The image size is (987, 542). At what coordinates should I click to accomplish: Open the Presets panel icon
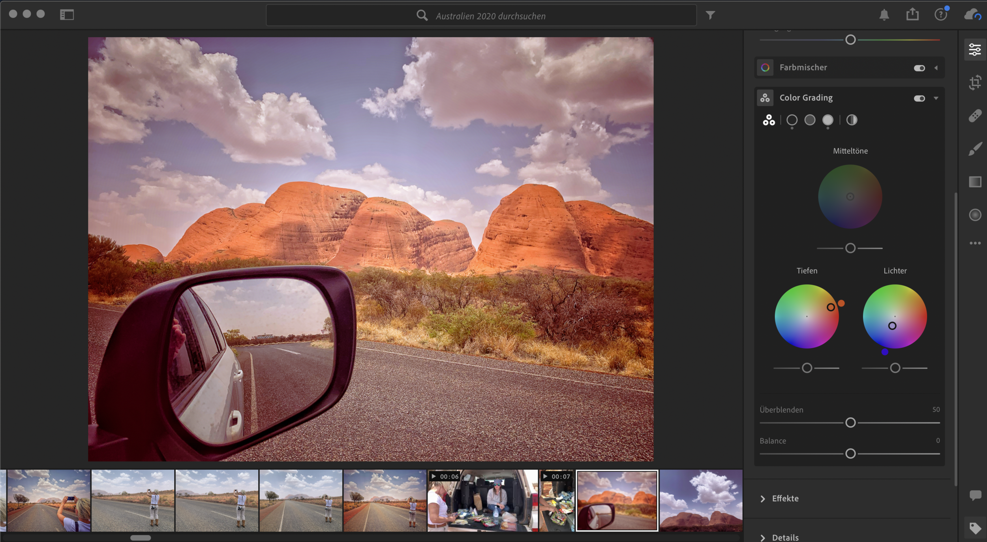975,182
